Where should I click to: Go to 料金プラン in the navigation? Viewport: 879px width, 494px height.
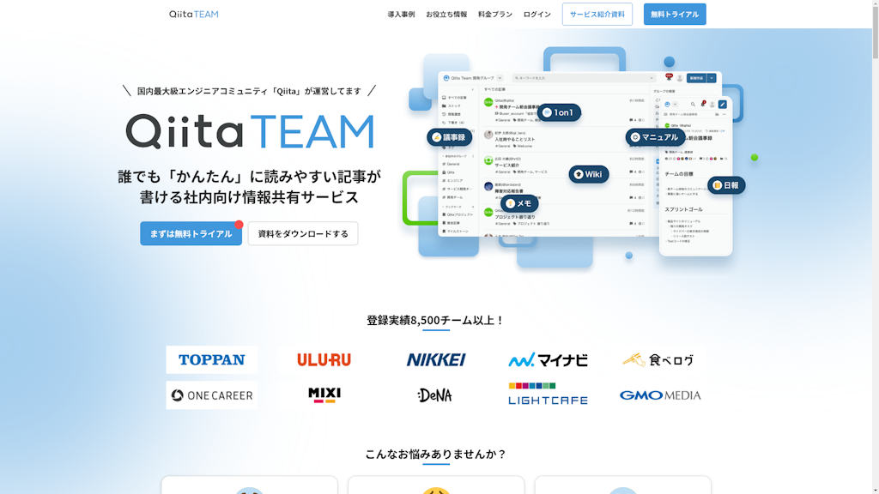pos(495,15)
